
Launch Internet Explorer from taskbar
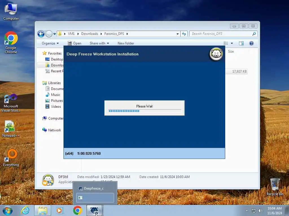pos(25,210)
